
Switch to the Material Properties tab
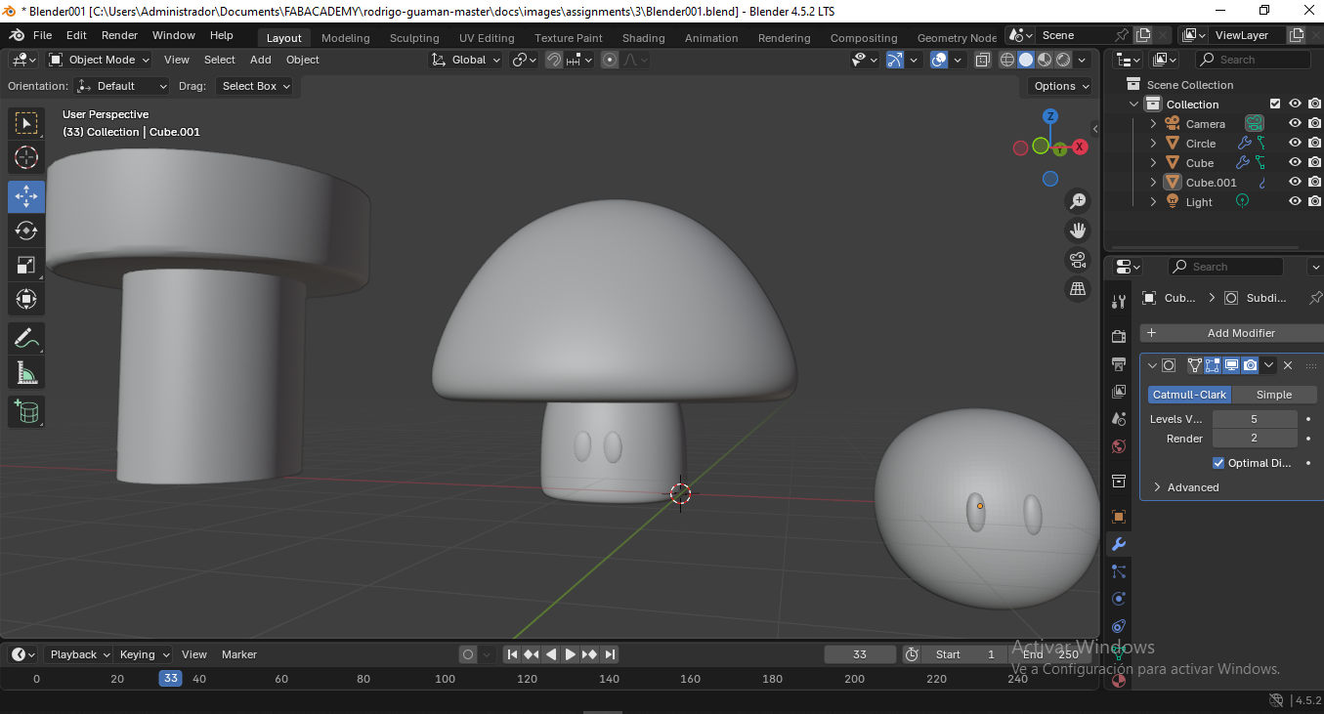(1118, 680)
